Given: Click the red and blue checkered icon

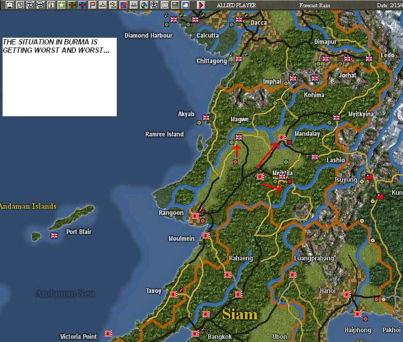Looking at the screenshot, I should (x=123, y=5).
